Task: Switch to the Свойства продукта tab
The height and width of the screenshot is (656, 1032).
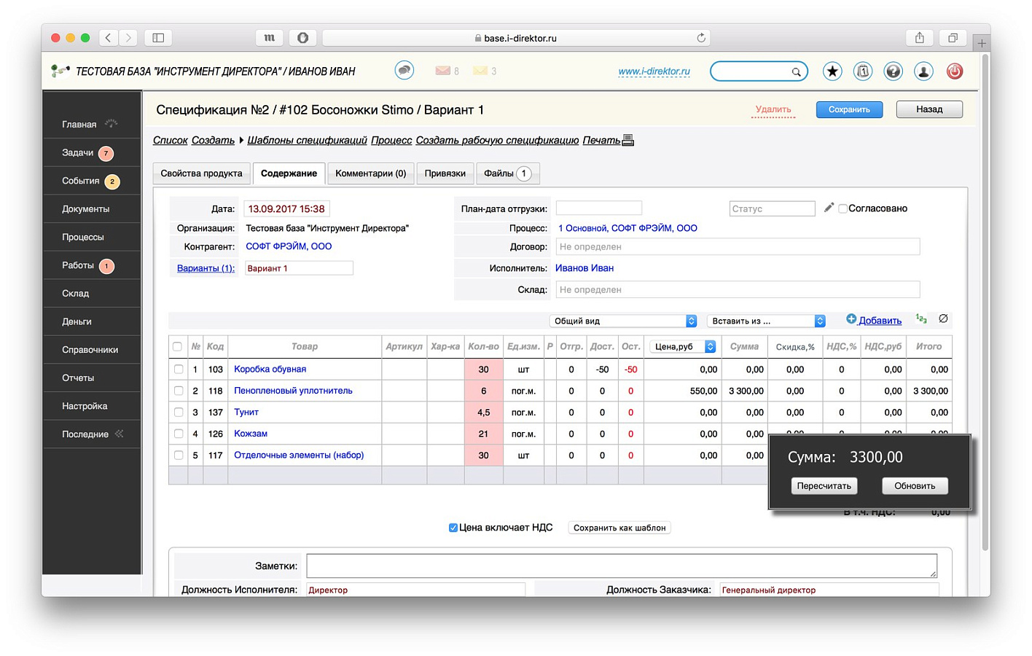Action: tap(201, 173)
